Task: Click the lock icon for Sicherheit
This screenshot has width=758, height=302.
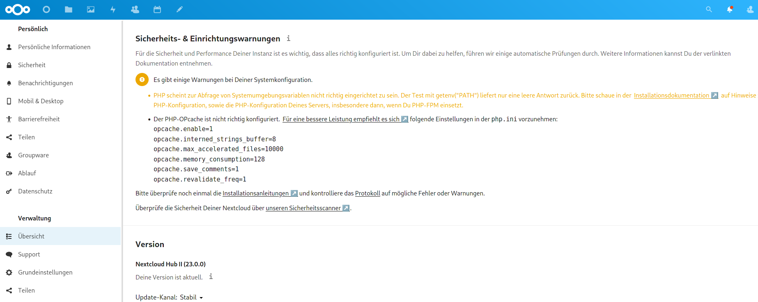Action: coord(9,65)
